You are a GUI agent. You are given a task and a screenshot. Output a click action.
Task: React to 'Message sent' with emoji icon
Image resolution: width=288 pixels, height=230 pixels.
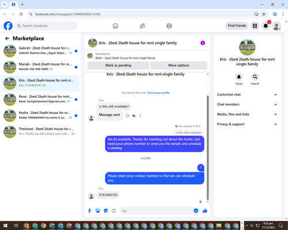(x=127, y=116)
